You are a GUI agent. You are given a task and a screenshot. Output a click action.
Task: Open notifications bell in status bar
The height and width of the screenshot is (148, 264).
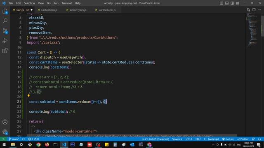click(259, 139)
